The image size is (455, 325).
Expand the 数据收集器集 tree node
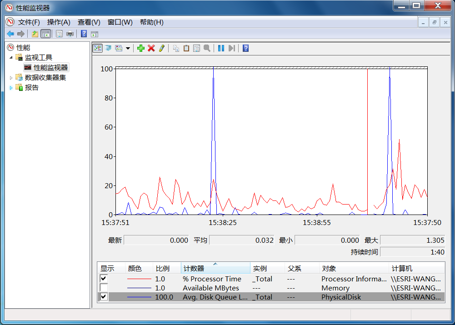click(11, 78)
